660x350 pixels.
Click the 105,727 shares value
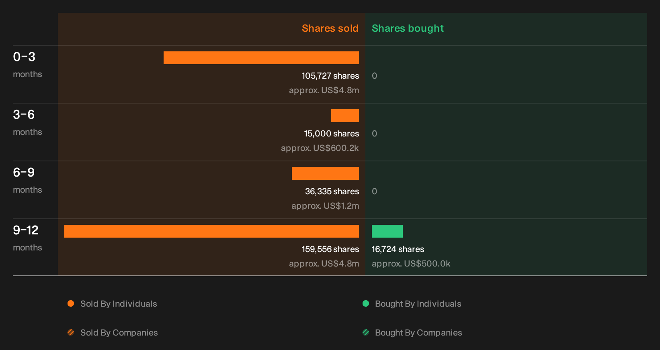tap(330, 76)
